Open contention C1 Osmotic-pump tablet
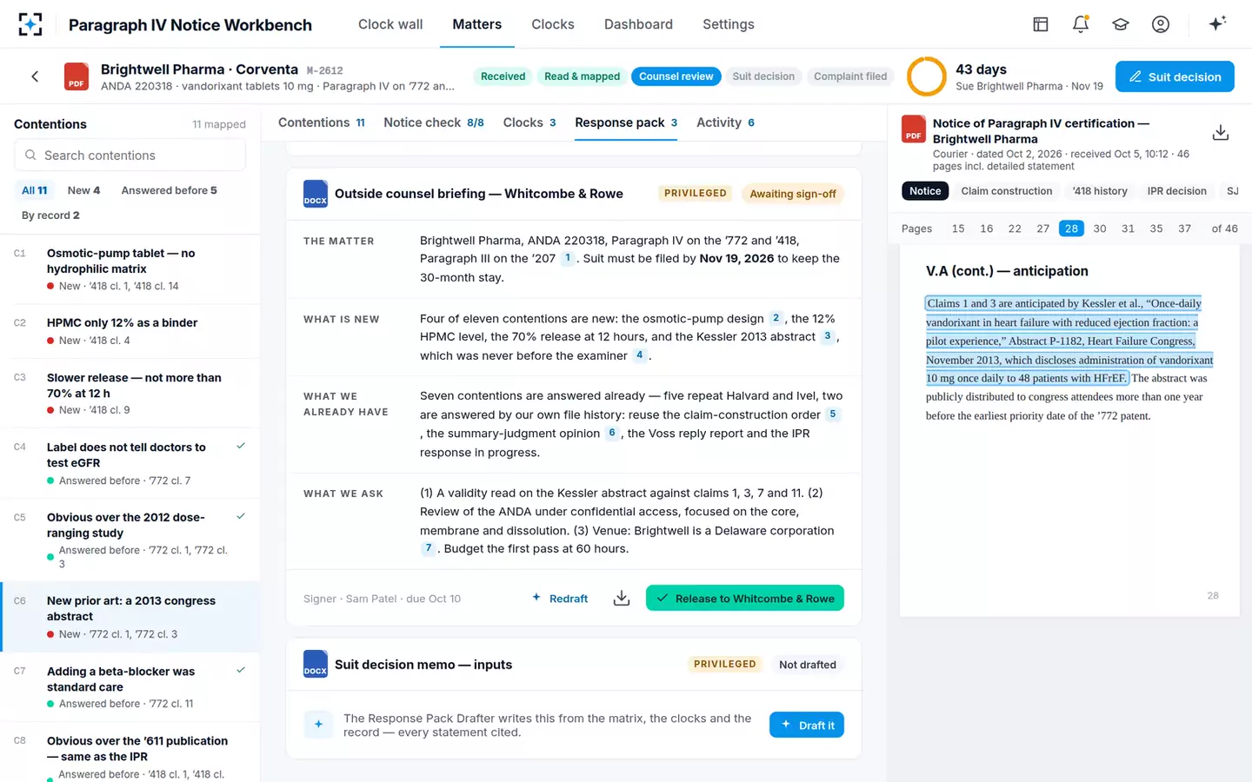The image size is (1252, 782). click(130, 269)
